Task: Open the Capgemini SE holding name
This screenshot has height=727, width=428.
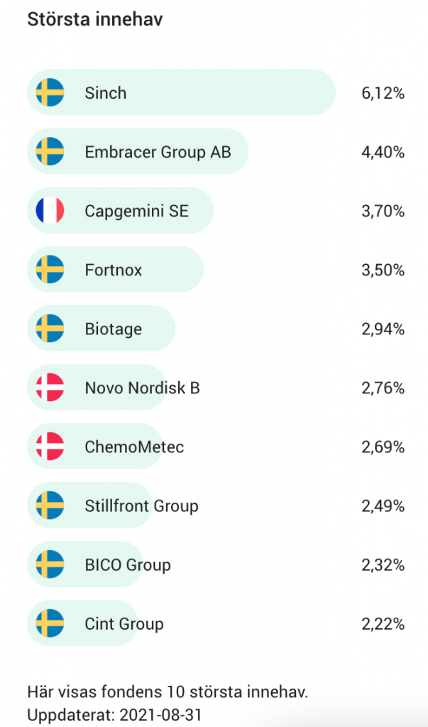Action: 136,211
